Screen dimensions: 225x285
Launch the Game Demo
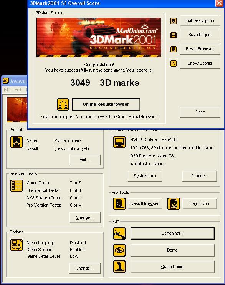click(172, 267)
